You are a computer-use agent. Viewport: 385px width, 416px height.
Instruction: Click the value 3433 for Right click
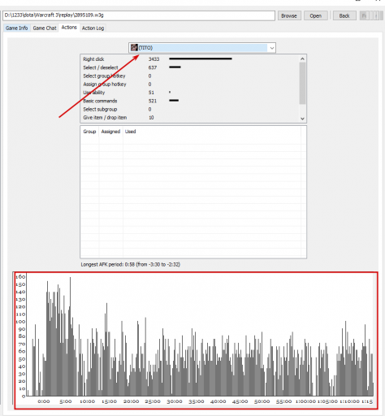click(x=154, y=59)
